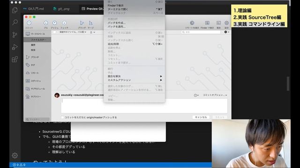Click the キャンセル button
300x168 pixels.
201,117
